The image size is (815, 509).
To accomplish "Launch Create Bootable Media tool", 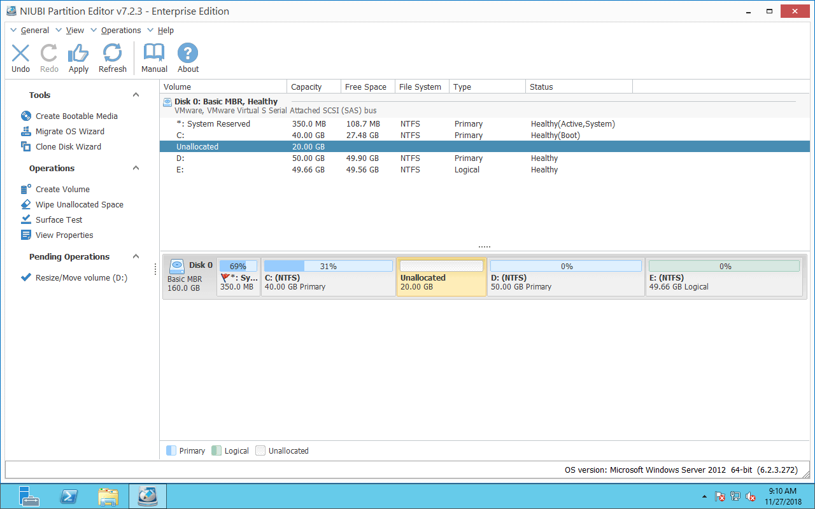I will [76, 116].
